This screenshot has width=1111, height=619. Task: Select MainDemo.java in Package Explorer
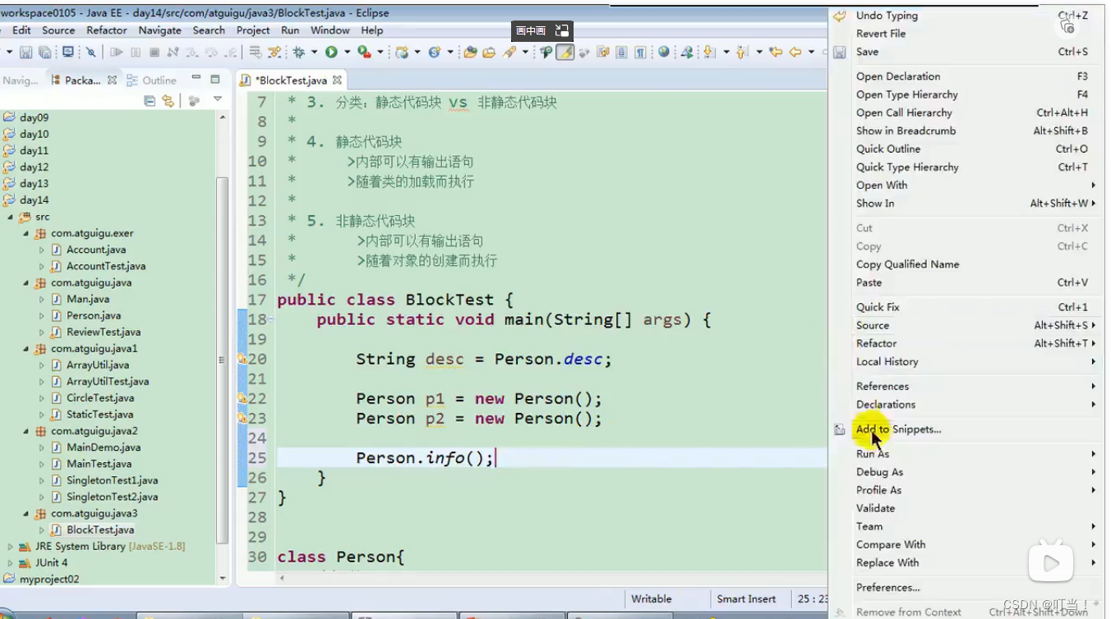(104, 447)
